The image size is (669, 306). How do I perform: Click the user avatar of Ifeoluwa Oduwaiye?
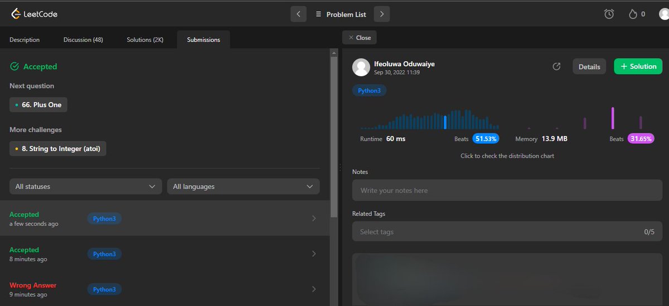[x=361, y=67]
